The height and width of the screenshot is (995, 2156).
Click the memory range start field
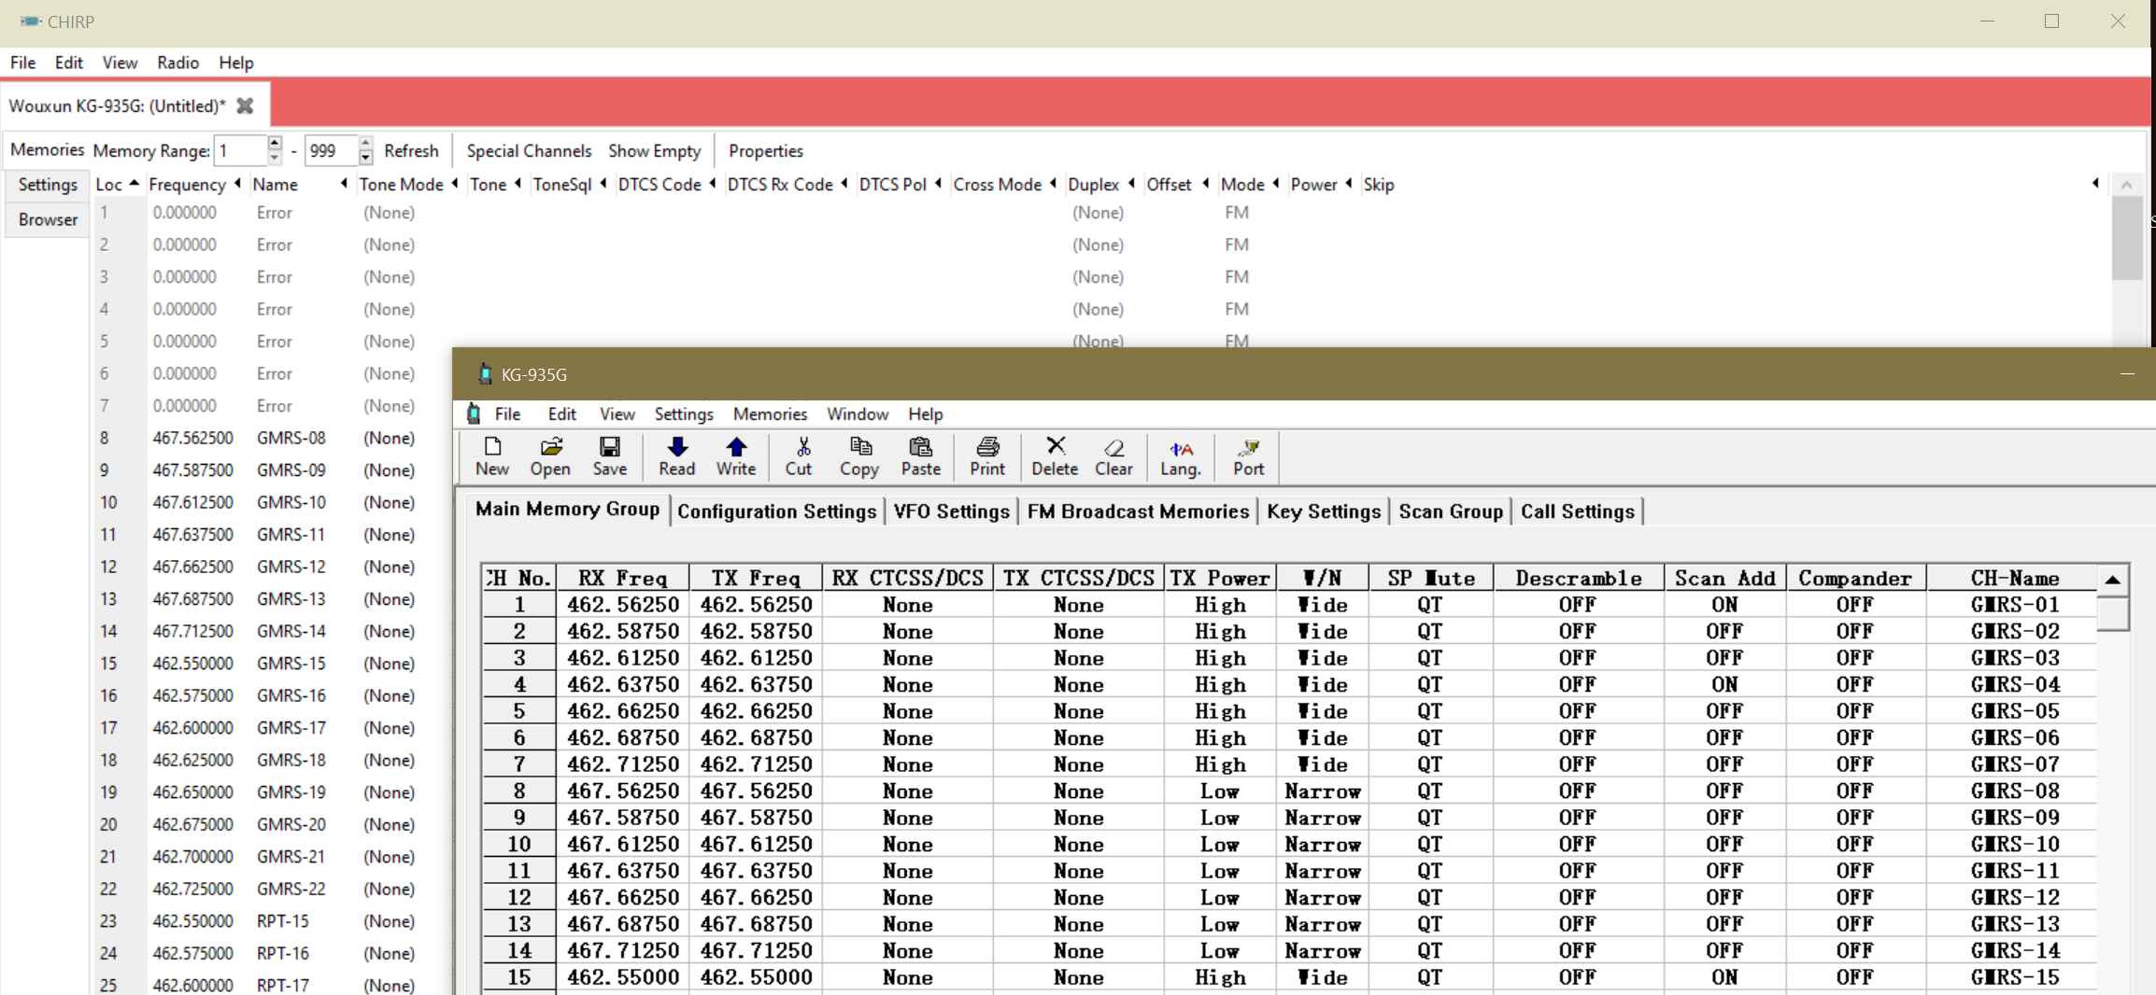[241, 150]
